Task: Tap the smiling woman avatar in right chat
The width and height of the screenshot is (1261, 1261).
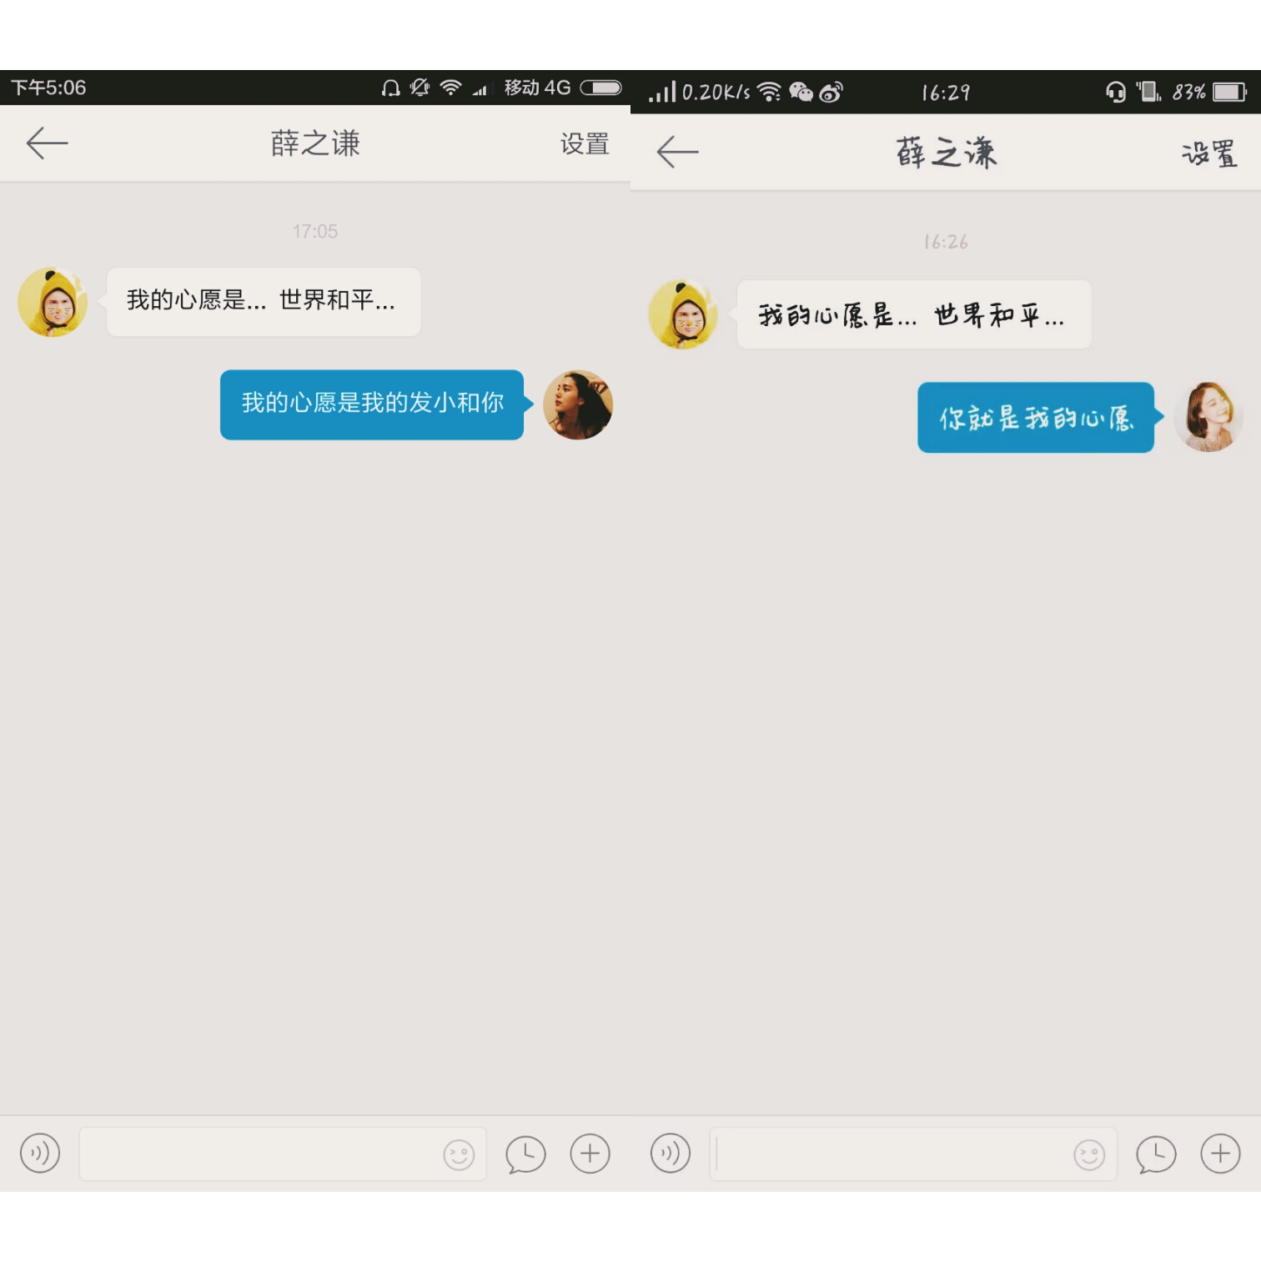Action: (1208, 417)
